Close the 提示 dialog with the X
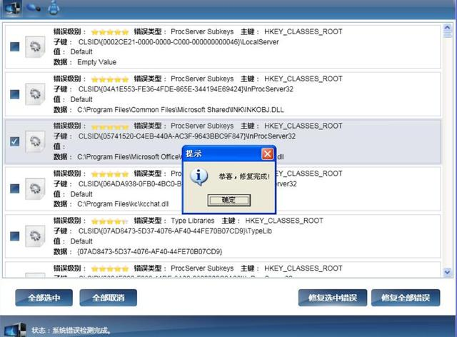This screenshot has height=337, width=457. [x=267, y=154]
